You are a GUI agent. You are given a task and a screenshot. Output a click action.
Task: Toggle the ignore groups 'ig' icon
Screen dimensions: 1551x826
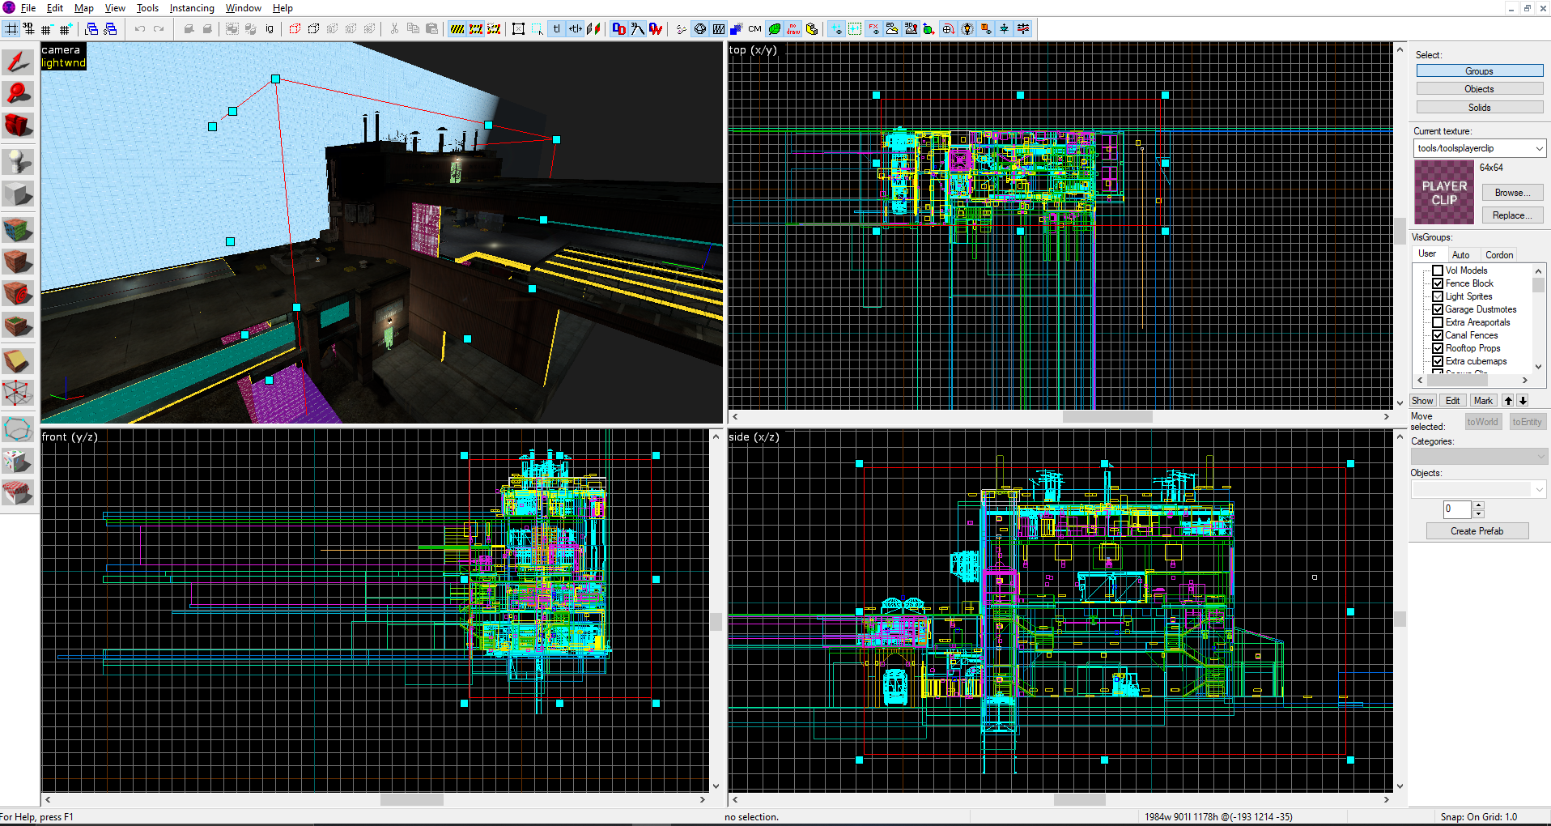[270, 29]
